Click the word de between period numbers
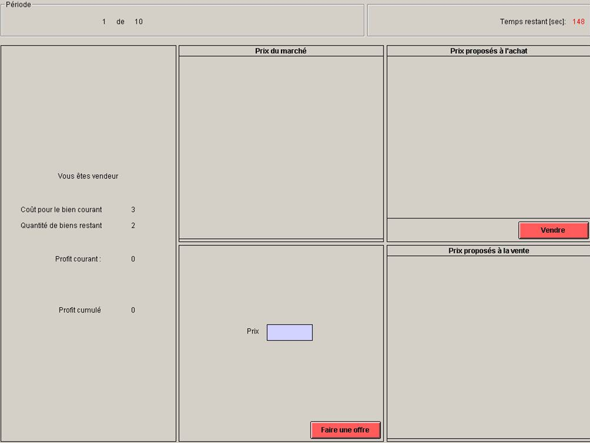The width and height of the screenshot is (590, 443). tap(120, 22)
